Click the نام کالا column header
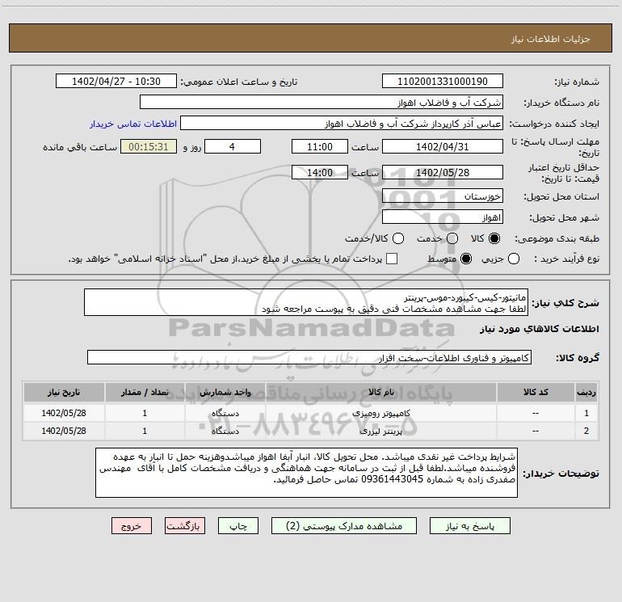622x602 pixels. tap(380, 392)
